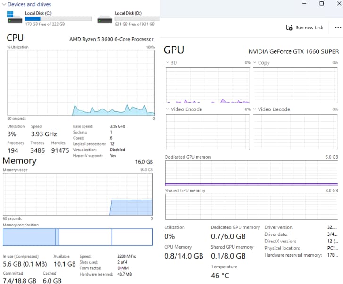Click the 'DIMM' form factor value
343x284 pixels.
(123, 268)
